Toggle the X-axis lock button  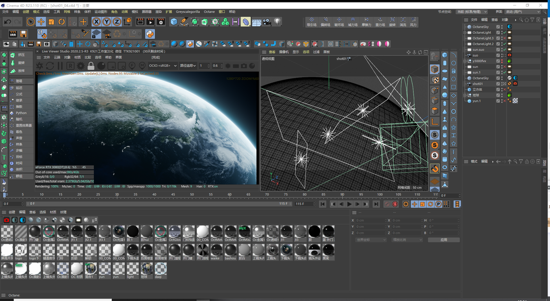click(96, 22)
